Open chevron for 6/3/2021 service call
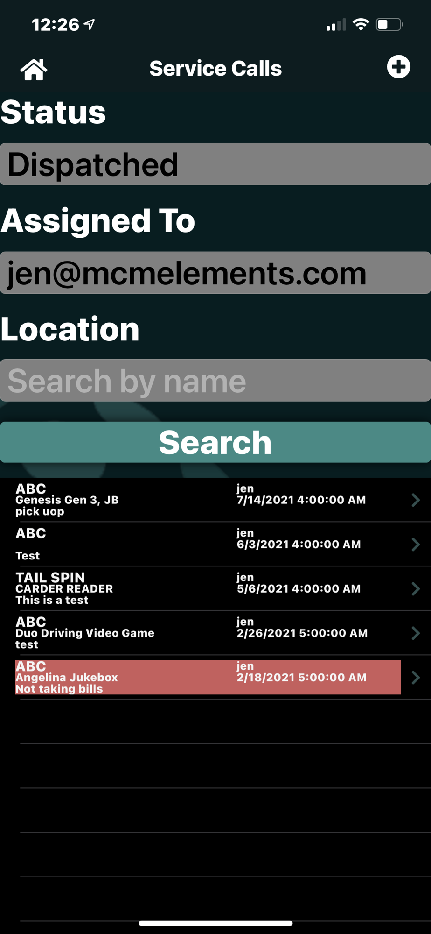This screenshot has width=431, height=934. pos(416,545)
